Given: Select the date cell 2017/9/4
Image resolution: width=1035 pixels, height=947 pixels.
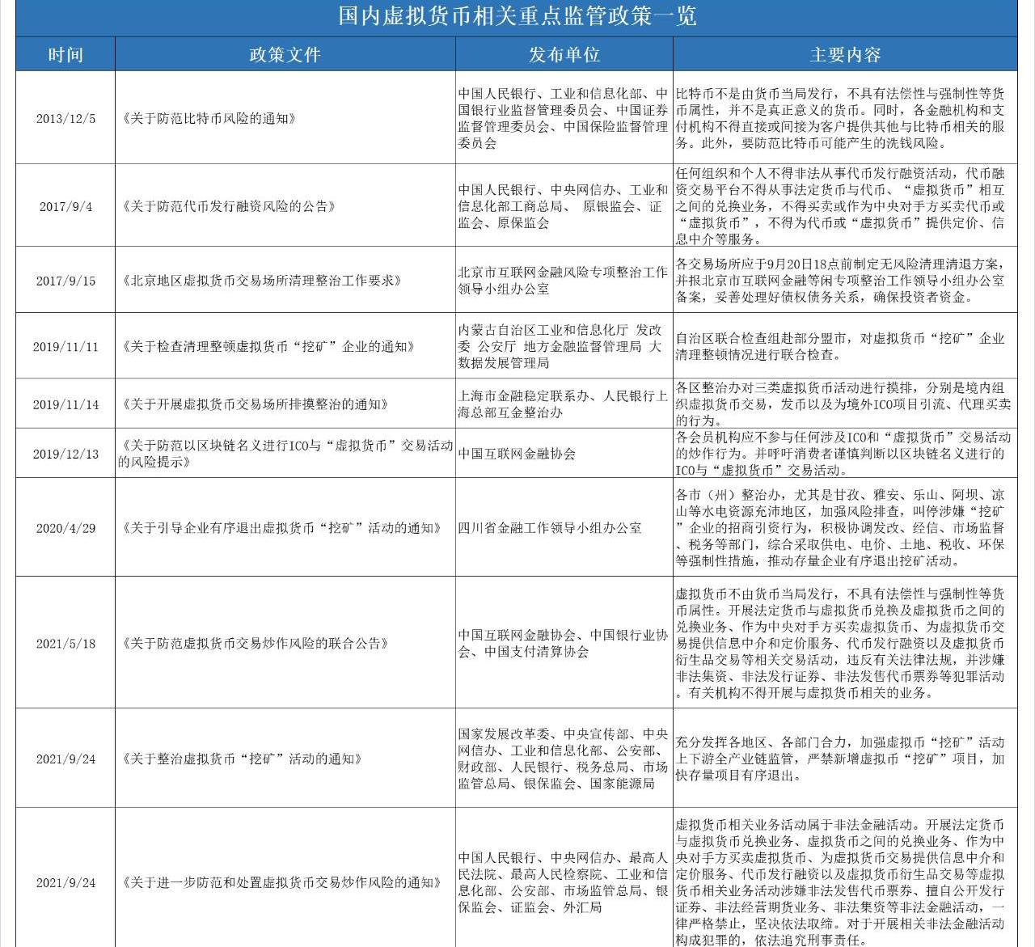Looking at the screenshot, I should click(x=65, y=206).
